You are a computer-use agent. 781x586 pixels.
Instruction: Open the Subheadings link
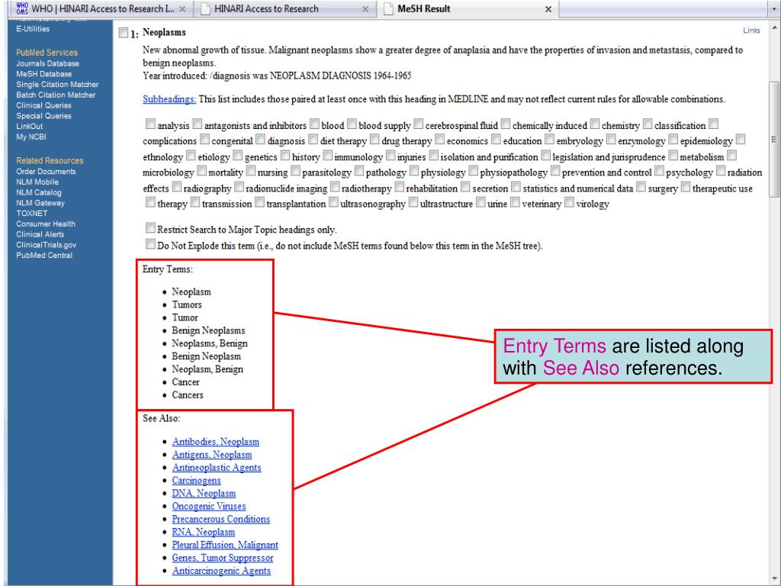tap(169, 99)
